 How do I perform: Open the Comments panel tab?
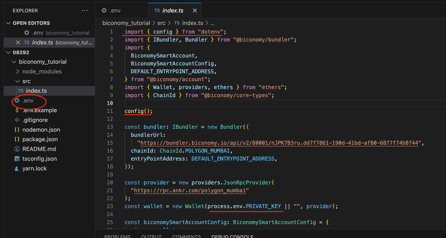[186, 236]
